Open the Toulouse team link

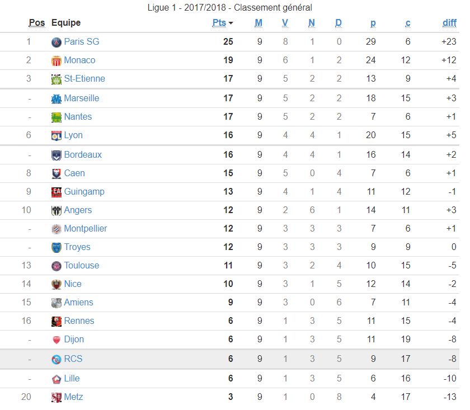(82, 266)
